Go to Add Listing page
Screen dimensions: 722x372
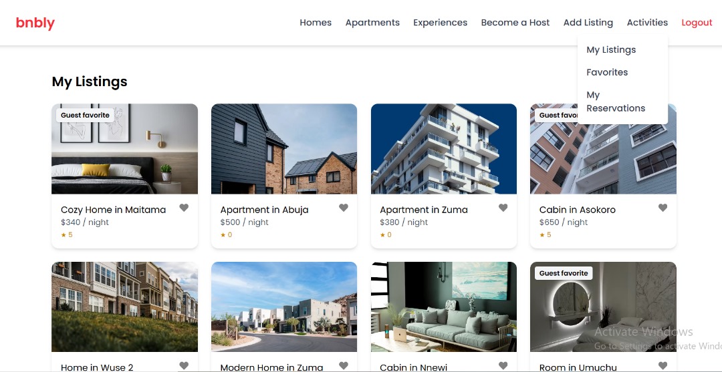(x=588, y=23)
